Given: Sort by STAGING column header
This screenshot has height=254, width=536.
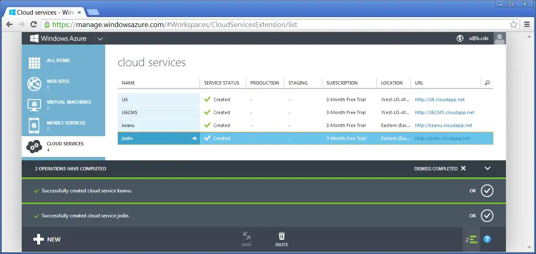Looking at the screenshot, I should click(298, 83).
